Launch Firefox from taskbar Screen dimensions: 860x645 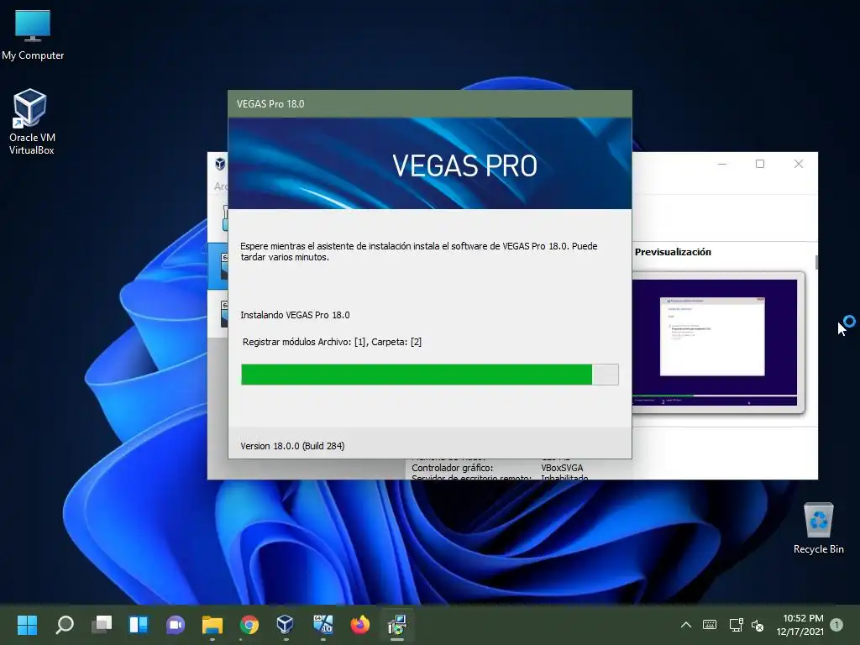[359, 625]
